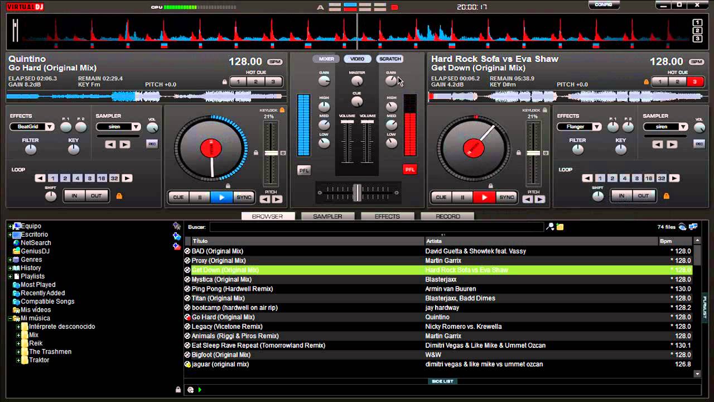Click left deck sampler REC button
Screen dimensions: 714x402
[x=152, y=144]
